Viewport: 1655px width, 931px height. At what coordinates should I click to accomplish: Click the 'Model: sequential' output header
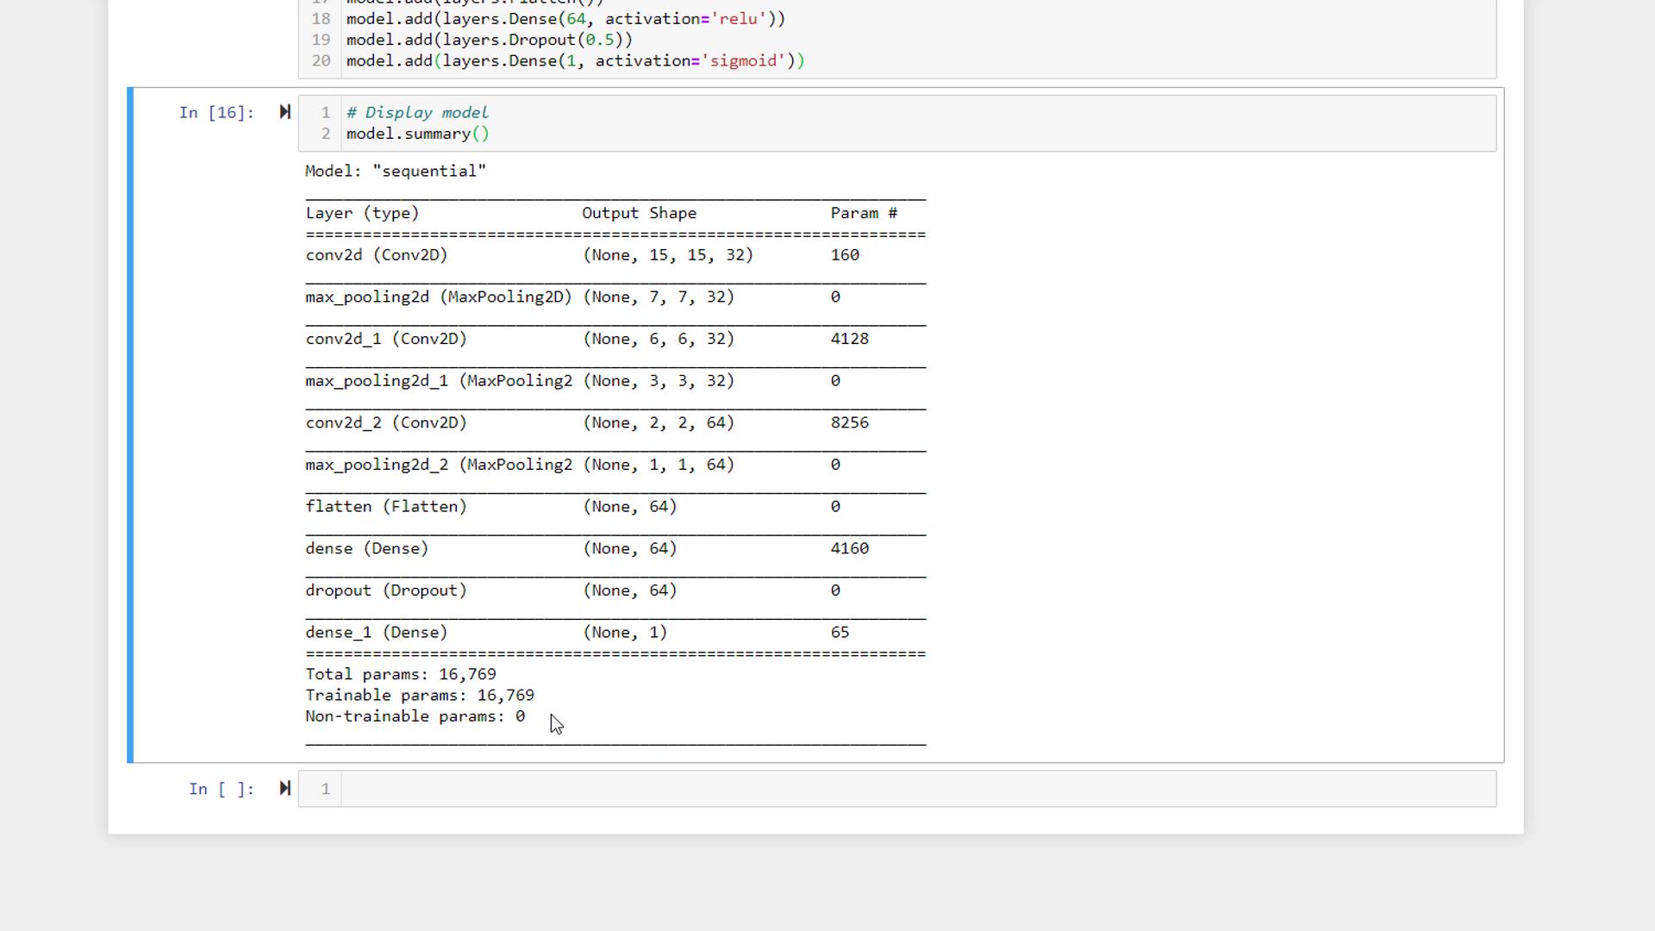[x=395, y=171]
